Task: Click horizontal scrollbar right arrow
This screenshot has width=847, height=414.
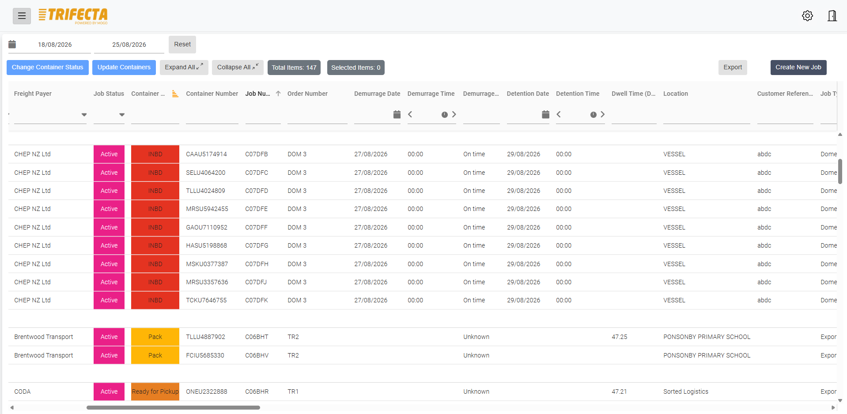Action: tap(833, 407)
